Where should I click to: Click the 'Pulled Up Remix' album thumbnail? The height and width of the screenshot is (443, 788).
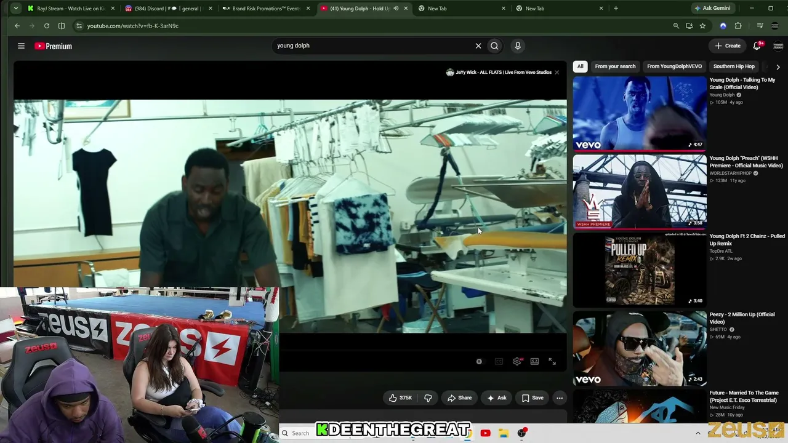640,269
